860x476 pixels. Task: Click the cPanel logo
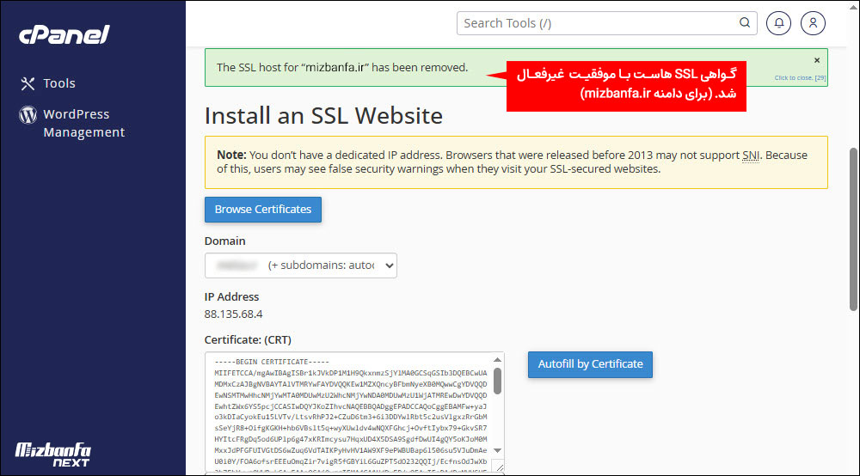click(x=64, y=34)
